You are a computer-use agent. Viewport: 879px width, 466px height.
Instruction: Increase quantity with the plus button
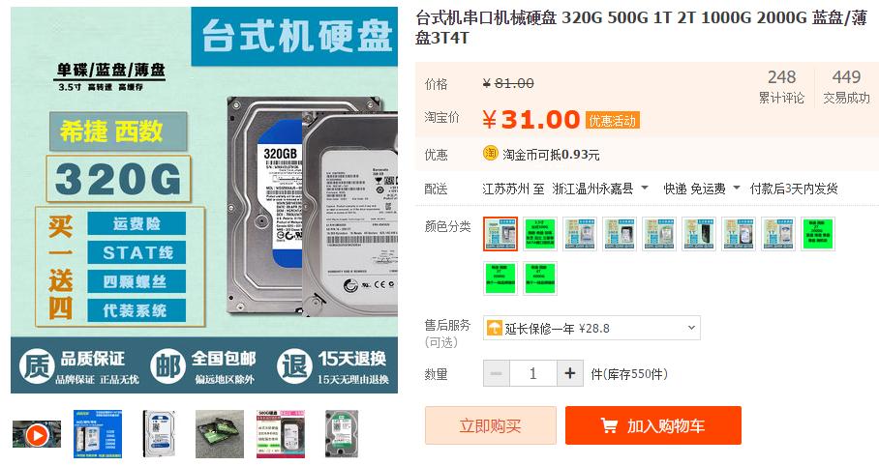pyautogui.click(x=570, y=373)
